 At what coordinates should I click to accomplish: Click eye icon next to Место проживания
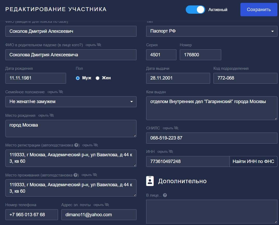(95, 175)
